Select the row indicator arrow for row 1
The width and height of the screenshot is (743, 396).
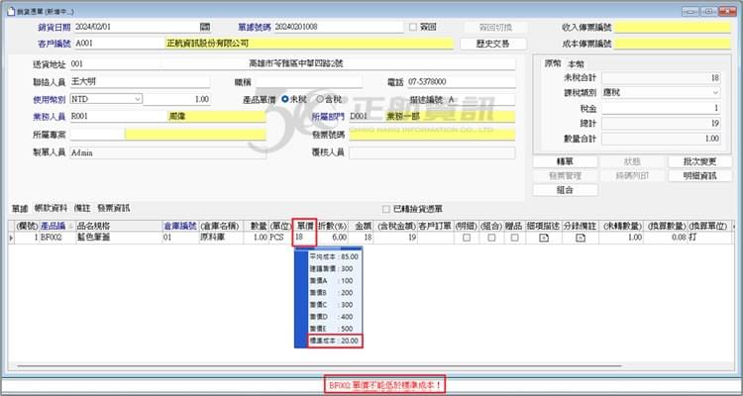point(11,238)
